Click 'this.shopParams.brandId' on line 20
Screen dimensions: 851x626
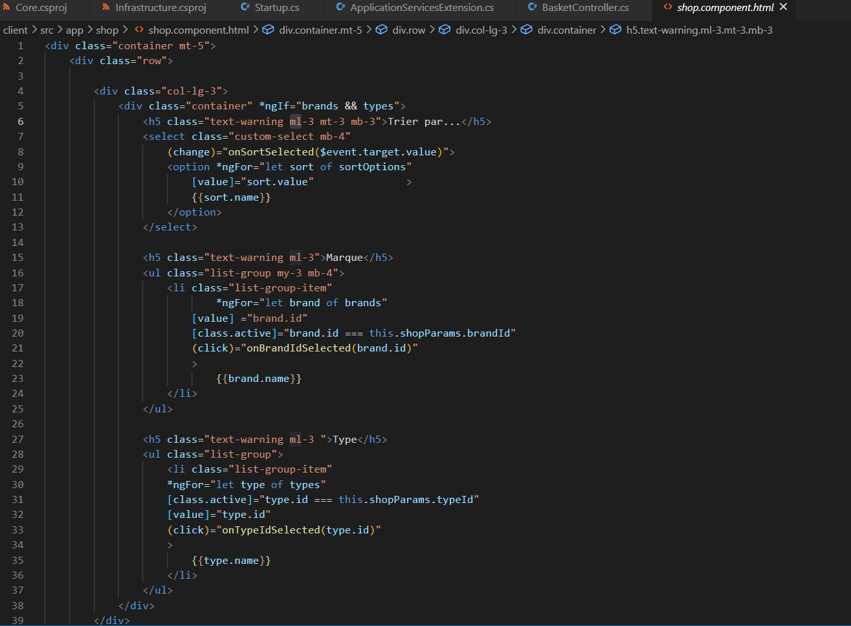[x=439, y=333]
